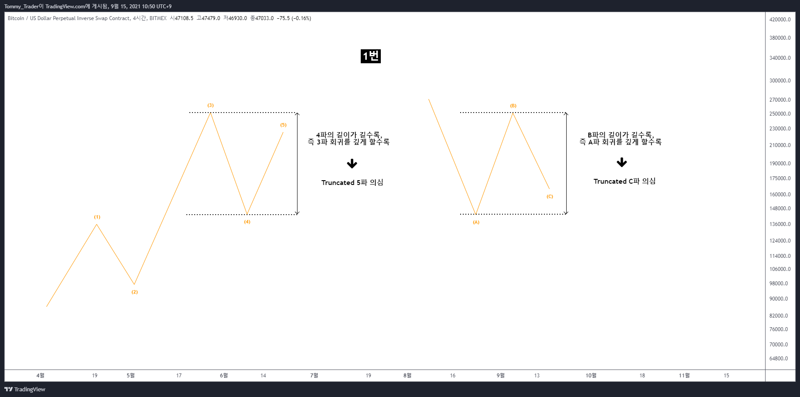Click the Bitcoin / US Dollar Perpetual symbol title
The width and height of the screenshot is (800, 397).
coord(69,18)
